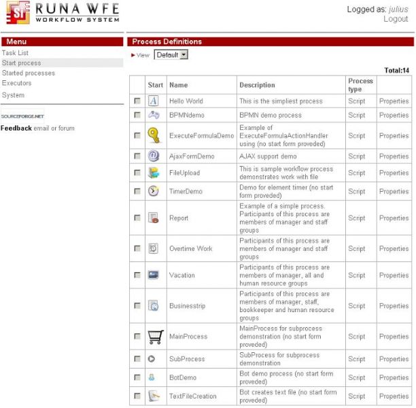Click the SourceForge.net logo badge
Screen dimensions: 416x408
(22, 116)
